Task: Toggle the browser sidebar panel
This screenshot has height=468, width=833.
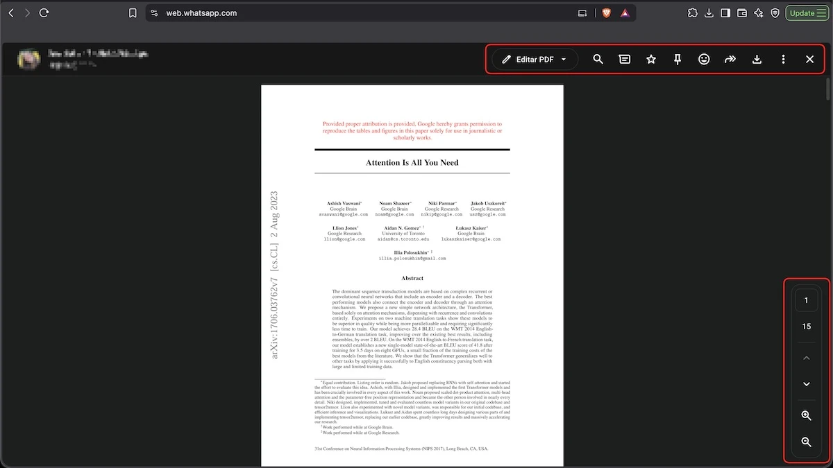Action: (725, 13)
